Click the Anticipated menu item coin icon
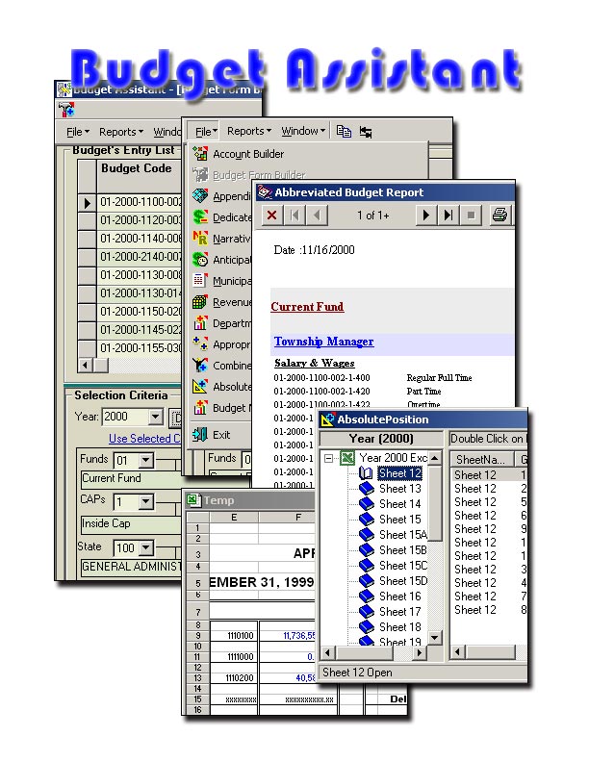 coord(200,260)
